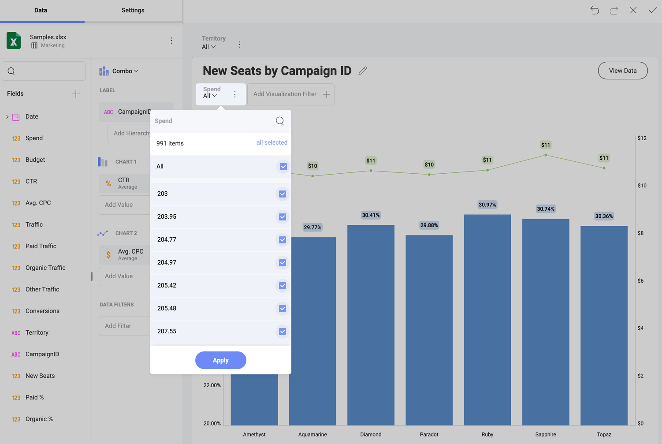Image resolution: width=662 pixels, height=444 pixels.
Task: Click the Marketing table icon
Action: tap(34, 45)
